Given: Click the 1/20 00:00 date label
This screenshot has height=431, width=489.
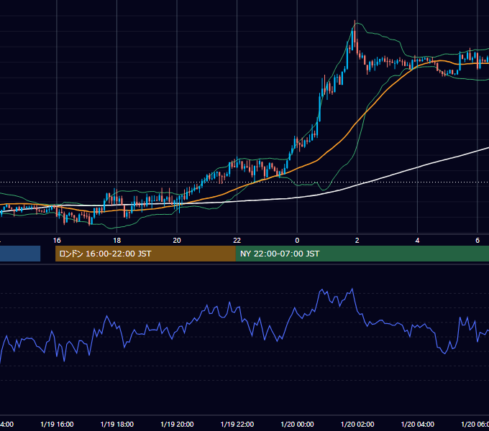Looking at the screenshot, I should tap(297, 425).
